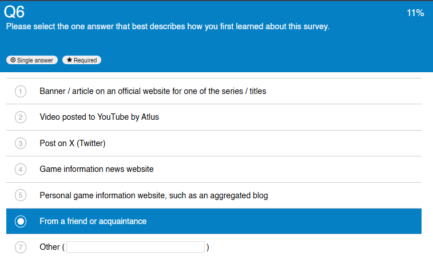Click 'From a friend or acquaintance' label text
The width and height of the screenshot is (433, 259).
[93, 221]
